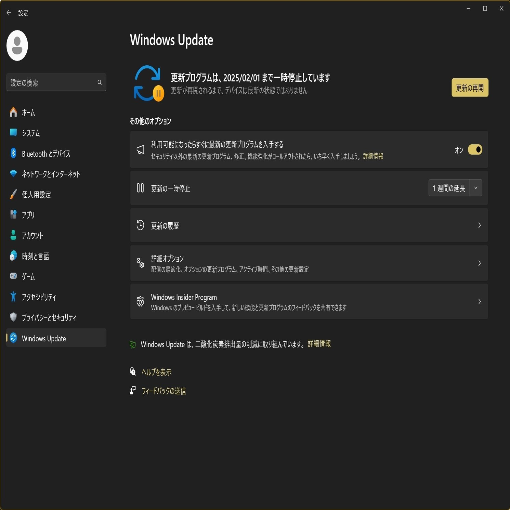Viewport: 510px width, 510px height.
Task: Select the 個人用設定 brush icon
Action: (14, 195)
